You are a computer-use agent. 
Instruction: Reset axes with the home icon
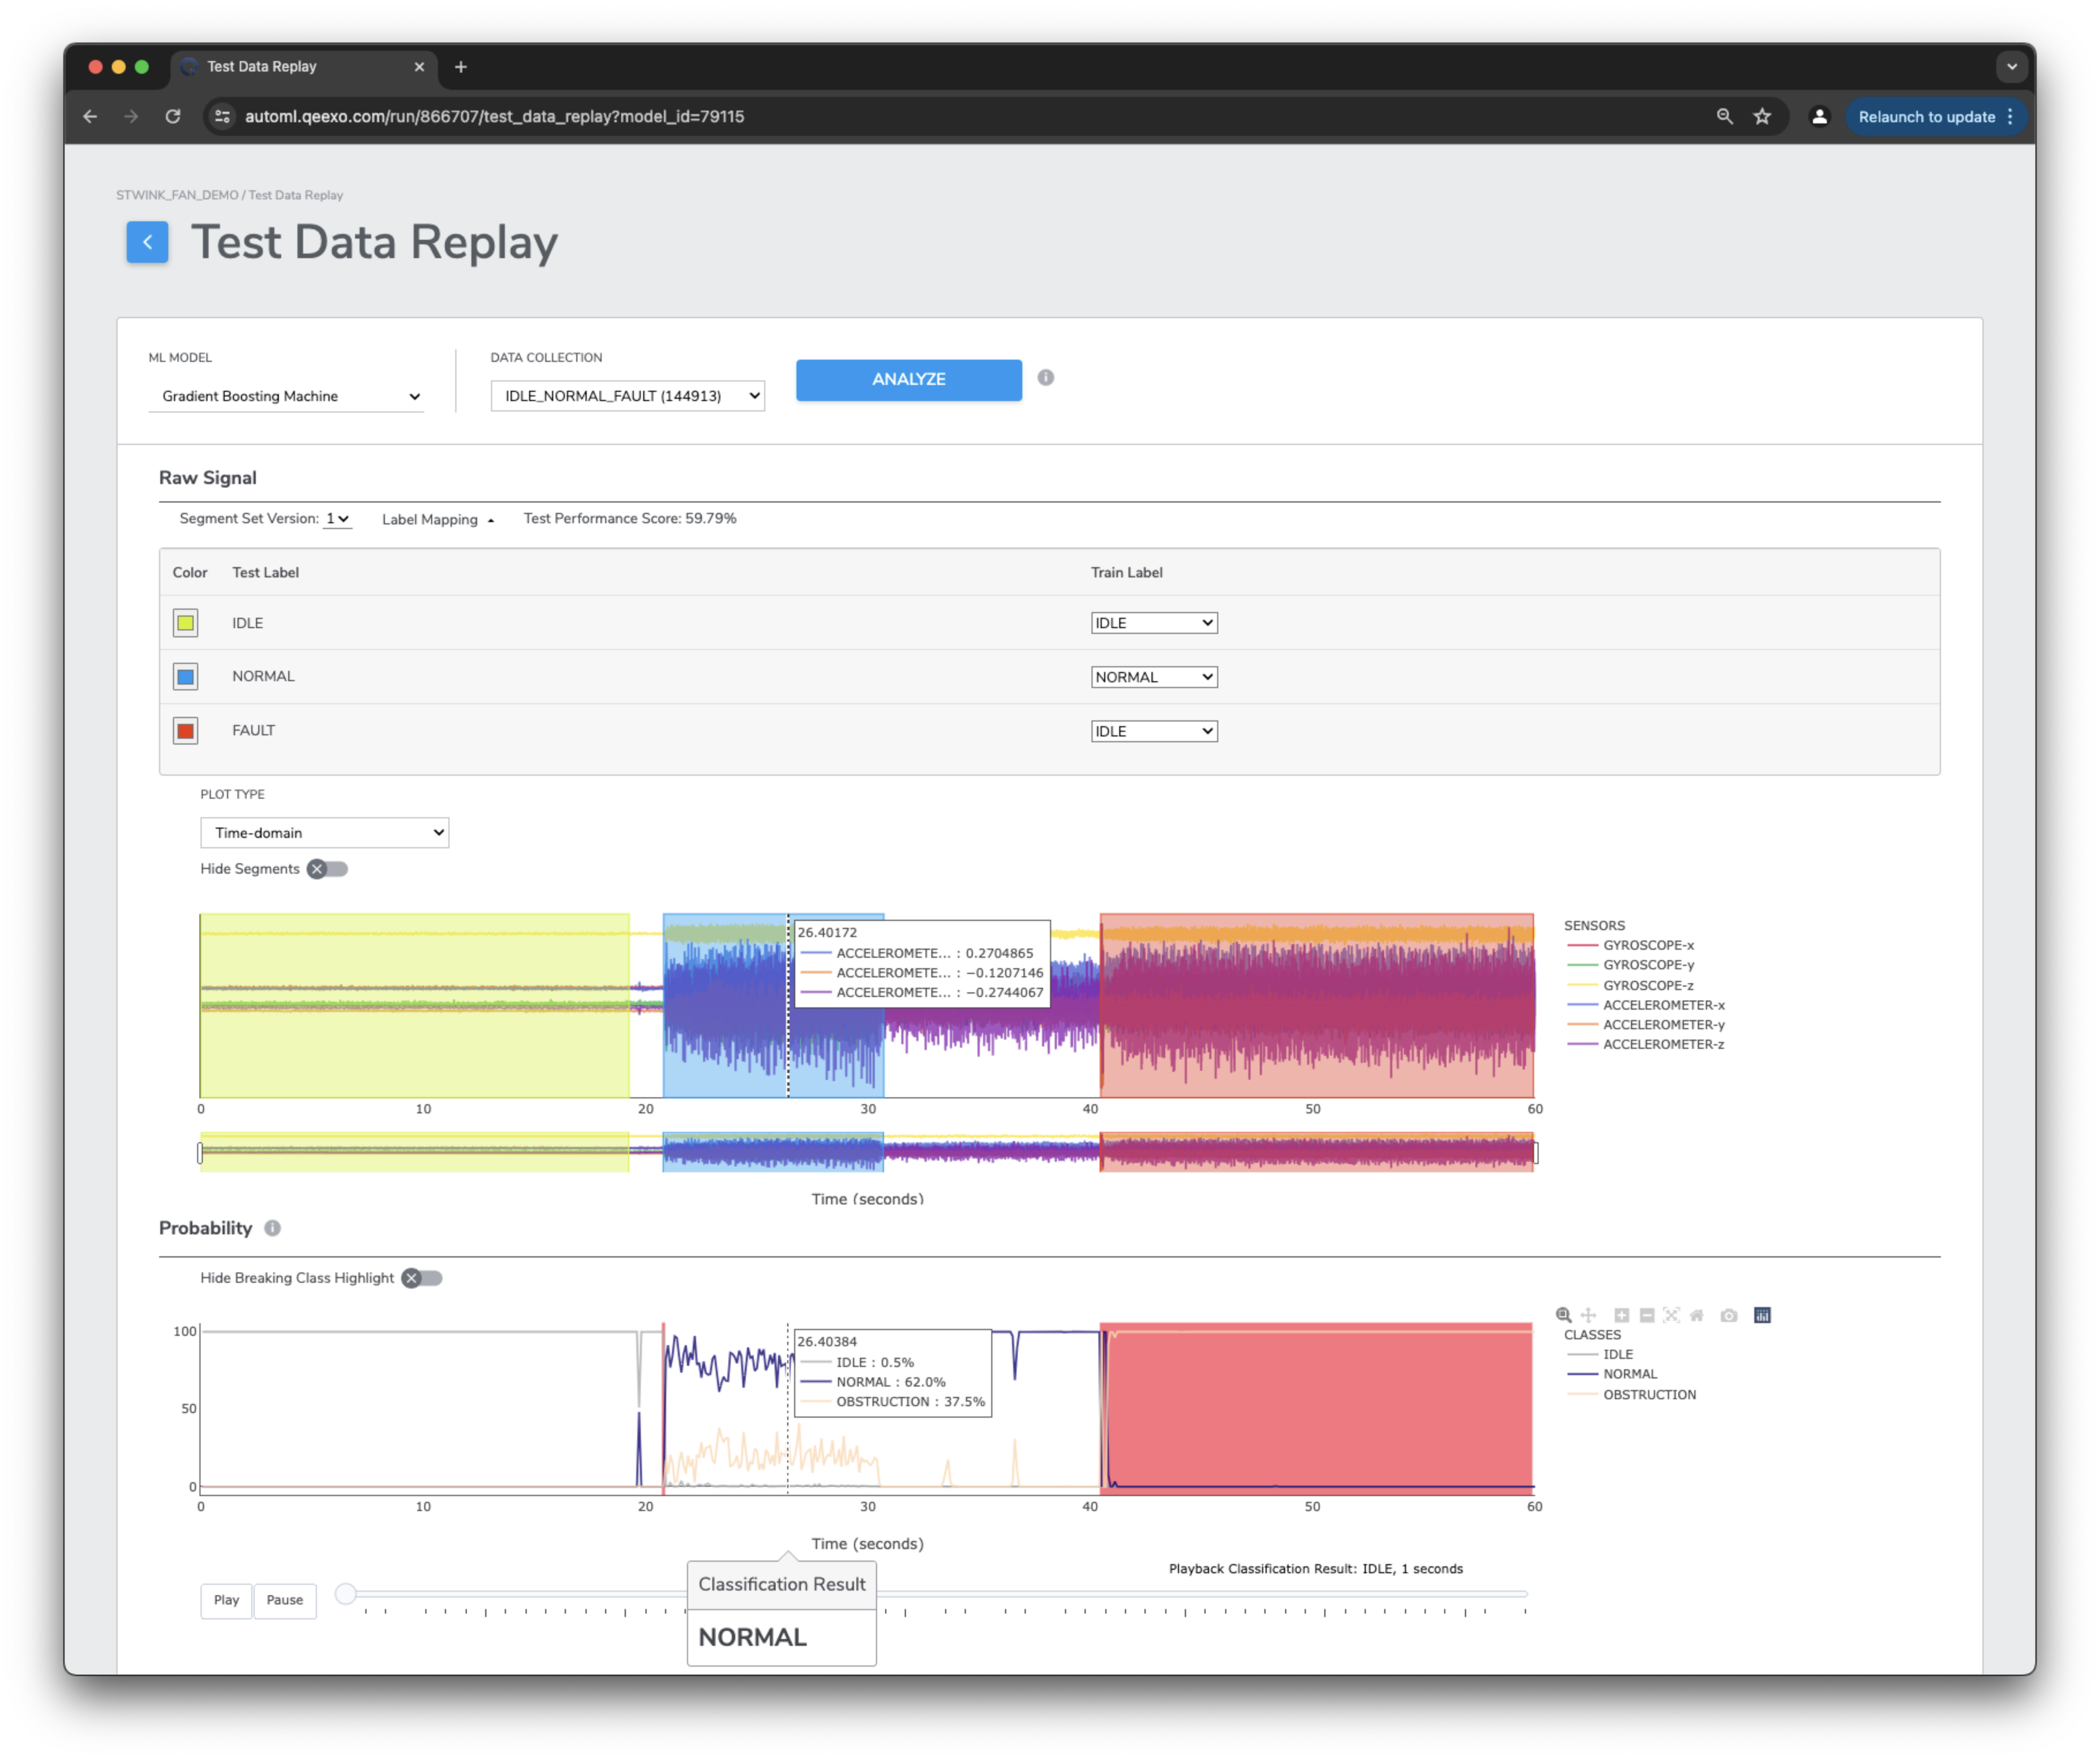(1696, 1315)
